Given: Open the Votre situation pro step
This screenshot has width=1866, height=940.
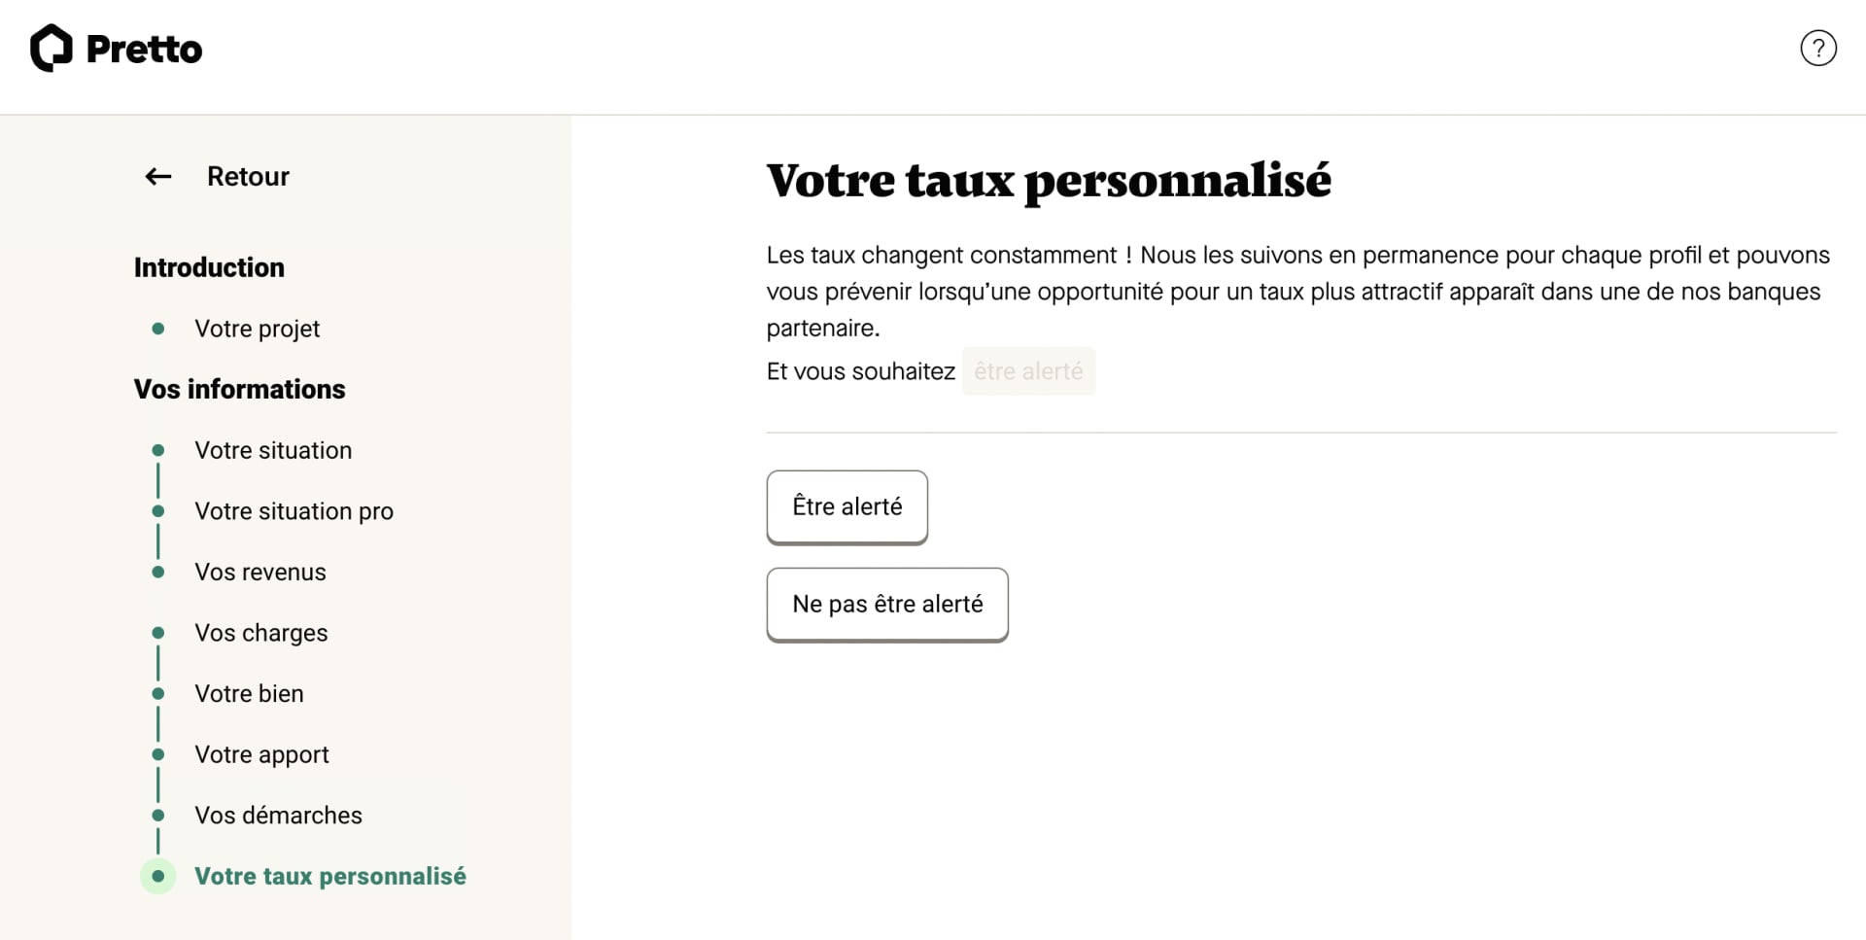Looking at the screenshot, I should point(294,511).
